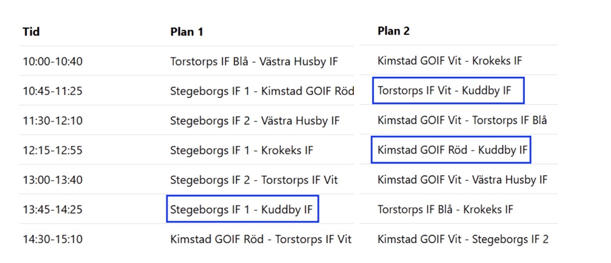Viewport: 611px width, 263px height.
Task: Click the 13:00-13:40 time cell
Action: click(53, 180)
